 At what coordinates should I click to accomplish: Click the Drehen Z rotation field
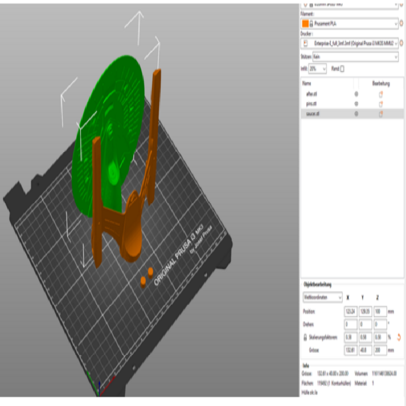[380, 324]
